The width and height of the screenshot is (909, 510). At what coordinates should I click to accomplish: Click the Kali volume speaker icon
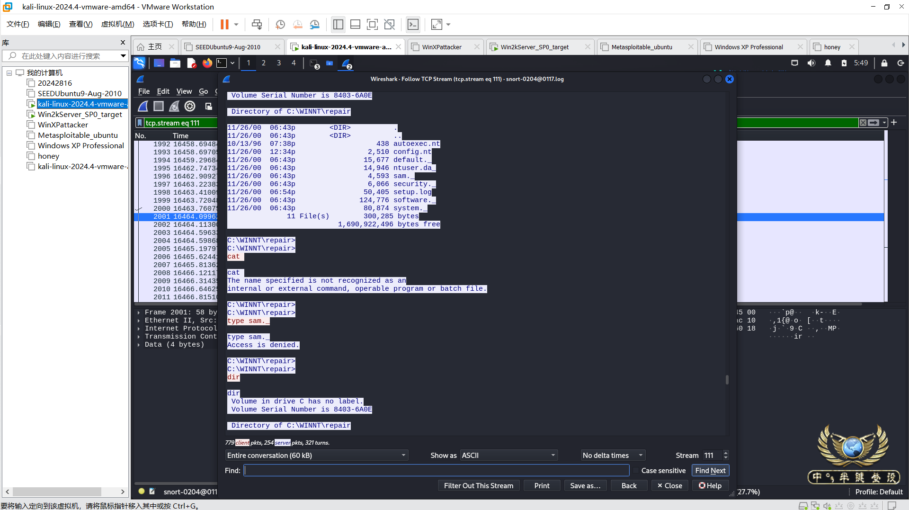point(811,63)
